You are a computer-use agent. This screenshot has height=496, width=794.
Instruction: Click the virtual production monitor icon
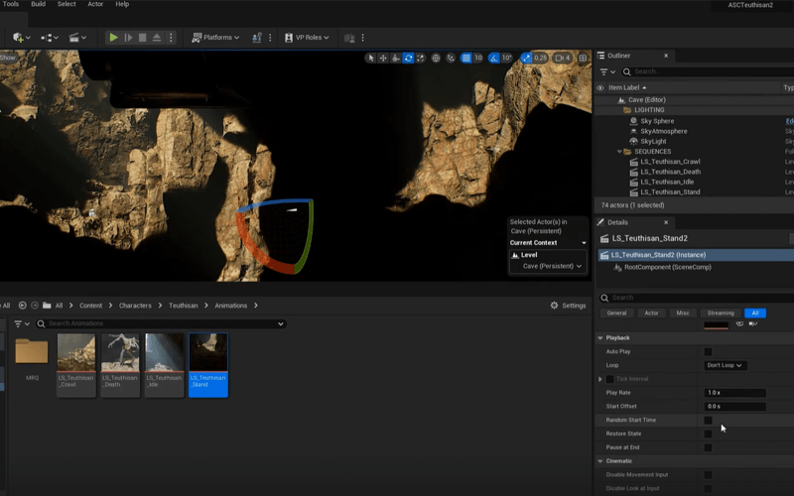point(349,38)
